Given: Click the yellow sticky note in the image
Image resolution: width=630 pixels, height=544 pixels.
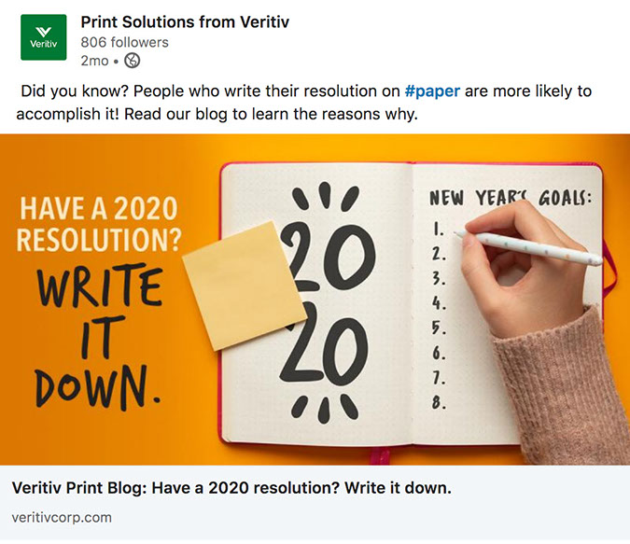Looking at the screenshot, I should click(x=244, y=285).
